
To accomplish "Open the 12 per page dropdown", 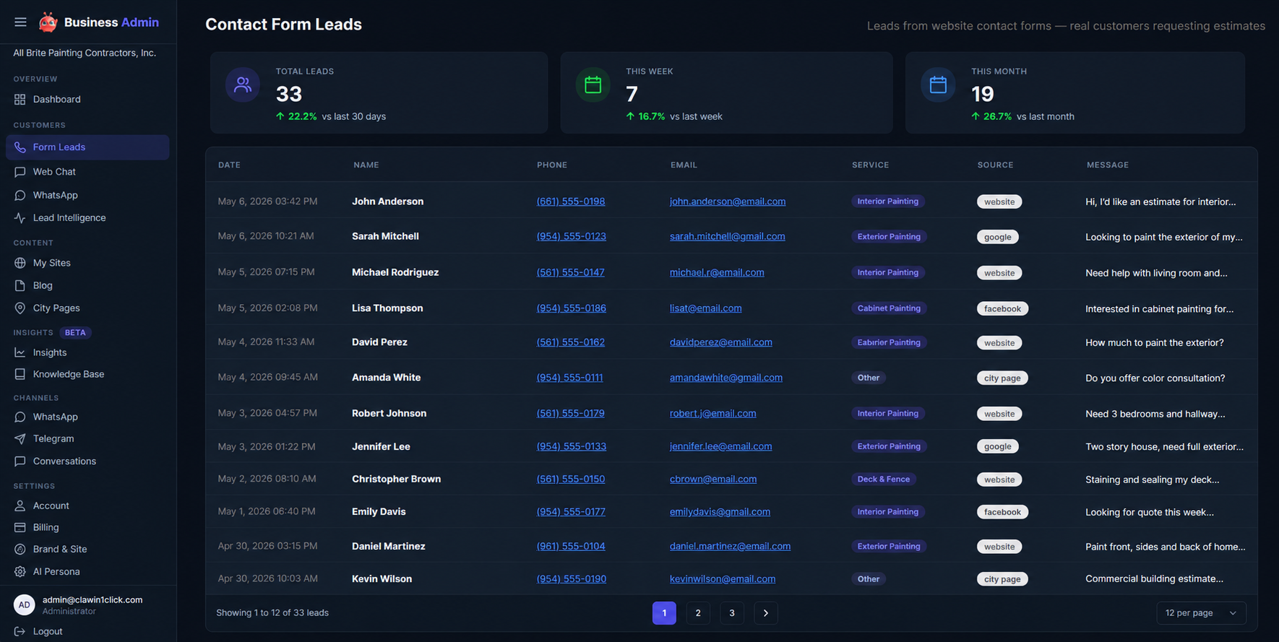I will (1201, 613).
